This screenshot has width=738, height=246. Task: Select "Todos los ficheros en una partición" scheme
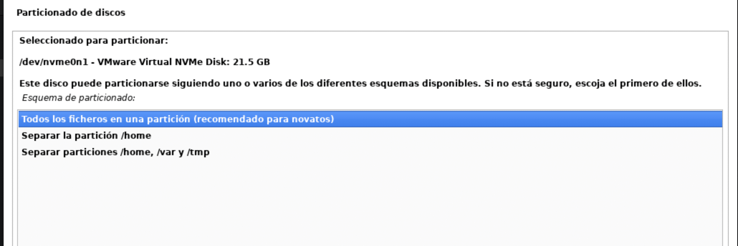[177, 119]
